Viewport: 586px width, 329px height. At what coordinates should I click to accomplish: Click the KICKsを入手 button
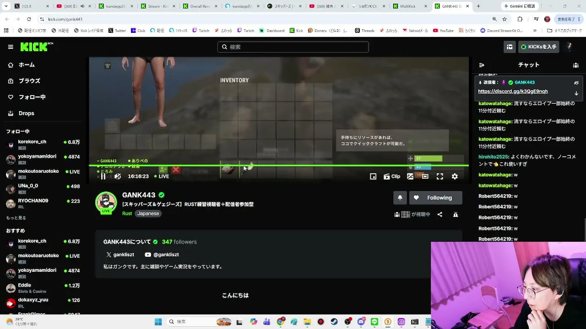538,47
